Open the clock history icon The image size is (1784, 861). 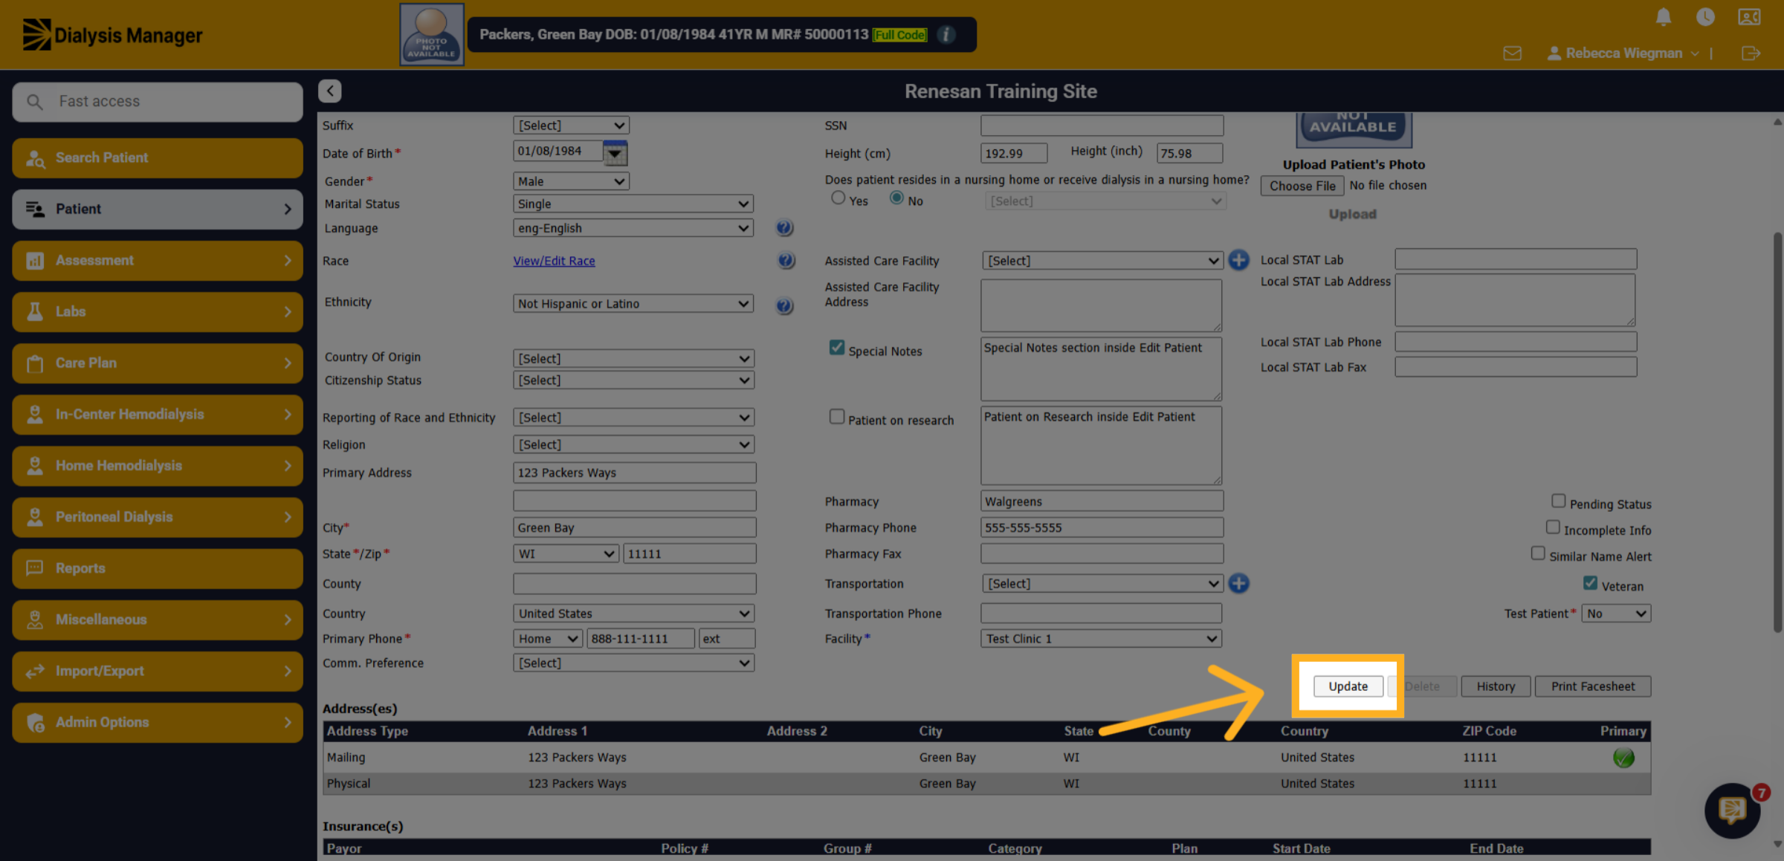click(1705, 17)
